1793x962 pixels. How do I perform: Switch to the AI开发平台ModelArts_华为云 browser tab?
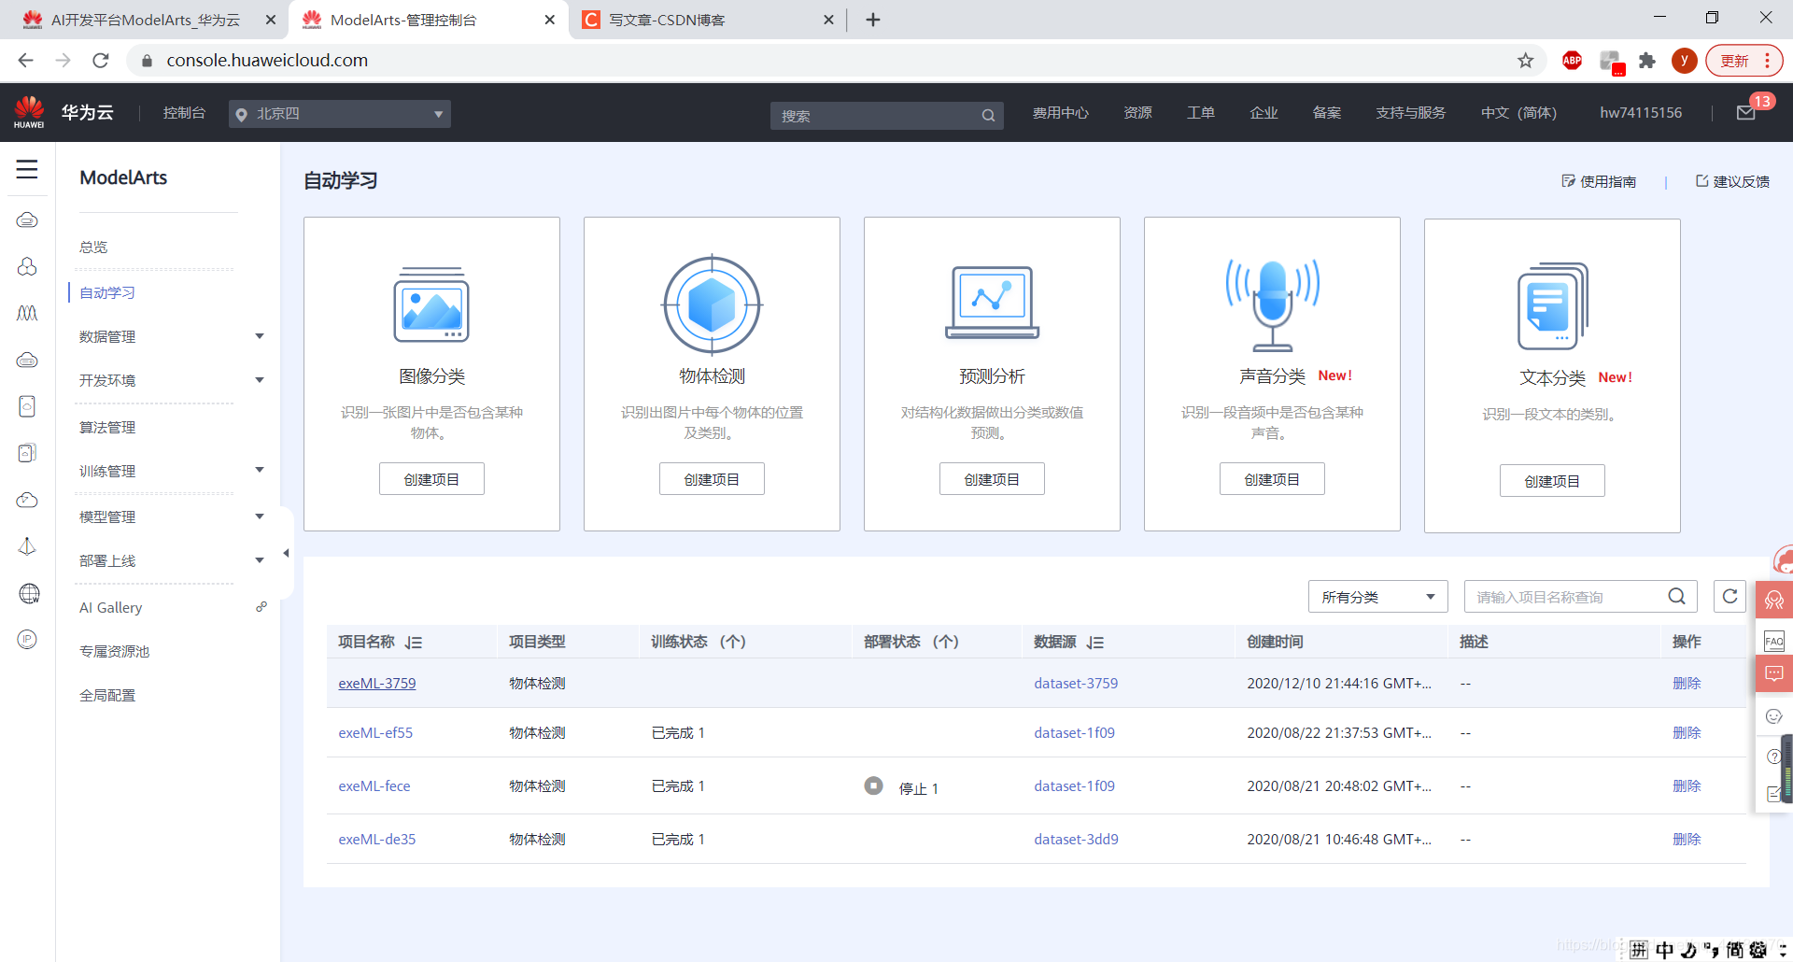(145, 20)
